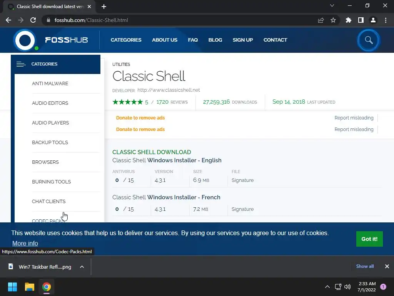The height and width of the screenshot is (296, 394).
Task: Open developer link classicshell.net
Action: coord(169,90)
